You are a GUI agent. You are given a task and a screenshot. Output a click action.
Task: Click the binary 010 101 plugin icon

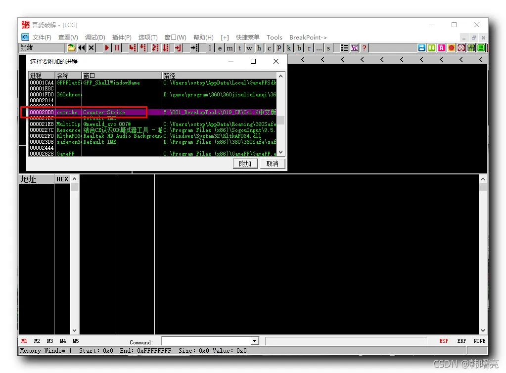471,48
